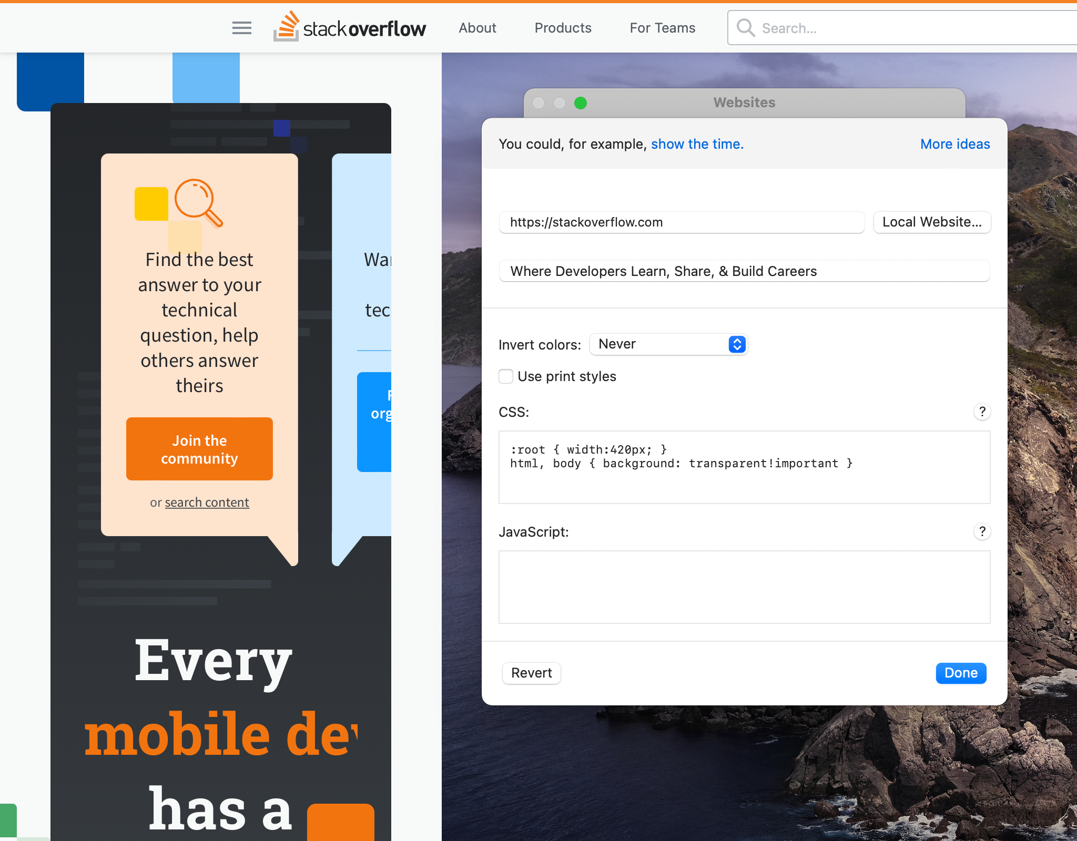1077x841 pixels.
Task: Open the help icon next to CSS
Action: click(x=982, y=412)
